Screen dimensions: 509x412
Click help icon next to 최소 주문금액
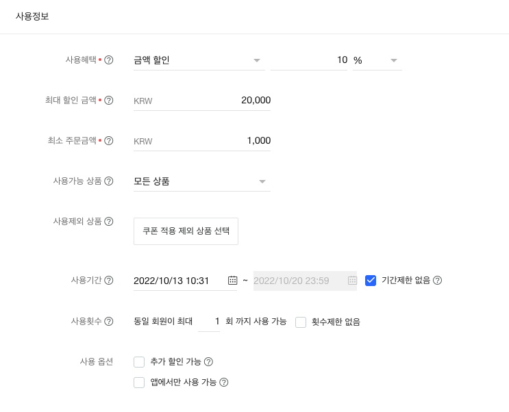(x=109, y=141)
